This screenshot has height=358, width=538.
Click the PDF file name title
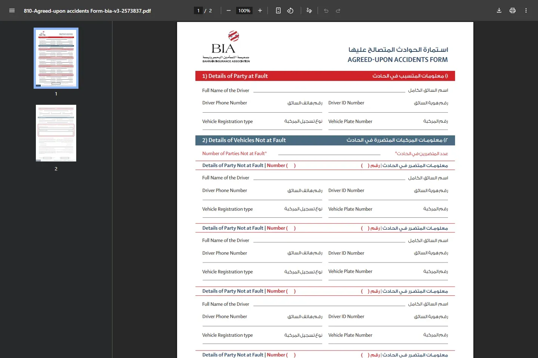point(87,11)
